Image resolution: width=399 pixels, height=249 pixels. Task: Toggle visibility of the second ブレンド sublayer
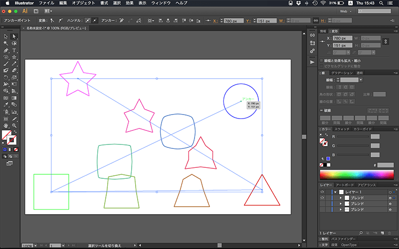point(322,204)
